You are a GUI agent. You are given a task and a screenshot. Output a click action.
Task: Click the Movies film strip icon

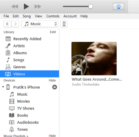pyautogui.click(x=12, y=101)
